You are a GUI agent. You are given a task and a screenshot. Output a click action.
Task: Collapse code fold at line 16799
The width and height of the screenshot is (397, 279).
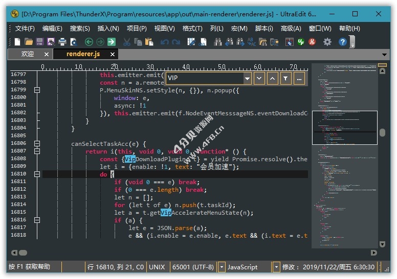pyautogui.click(x=36, y=90)
